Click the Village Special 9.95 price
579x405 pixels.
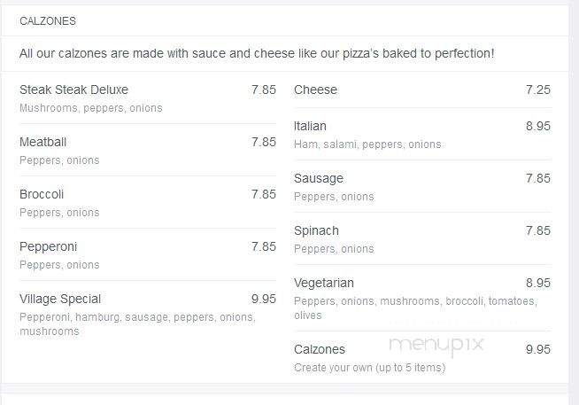264,299
